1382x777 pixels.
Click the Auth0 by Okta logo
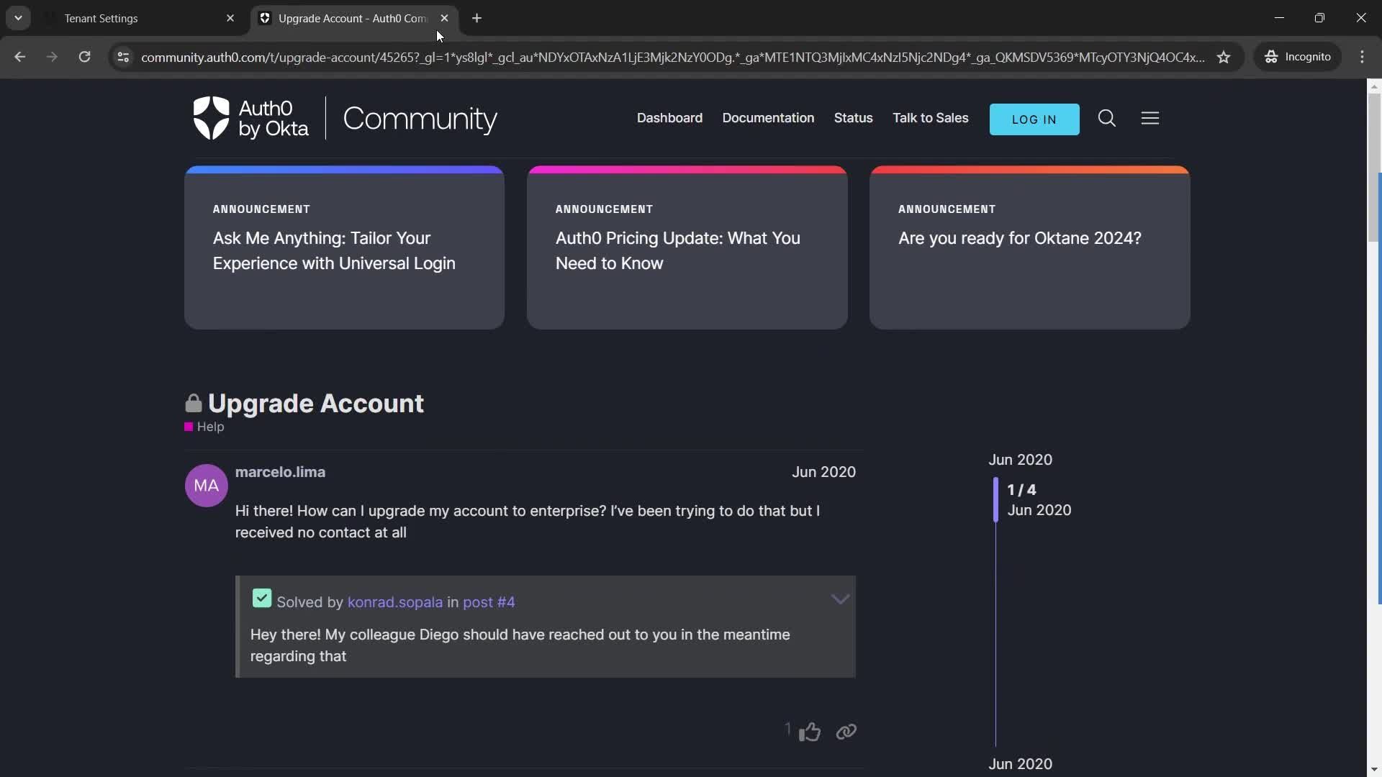tap(250, 118)
